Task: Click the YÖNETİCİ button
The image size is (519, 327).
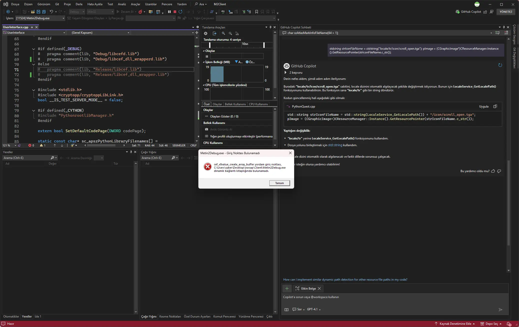Action: [x=506, y=12]
